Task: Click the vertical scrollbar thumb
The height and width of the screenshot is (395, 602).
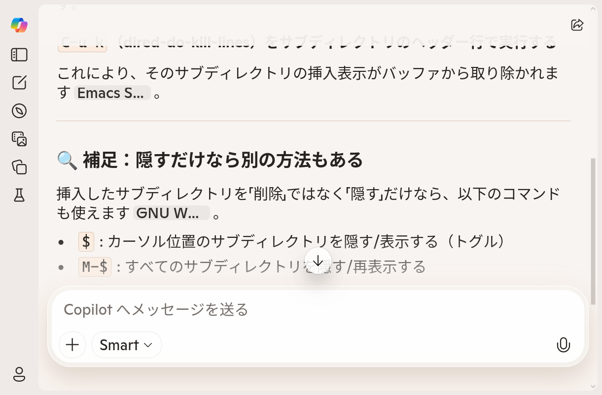Action: (593, 230)
